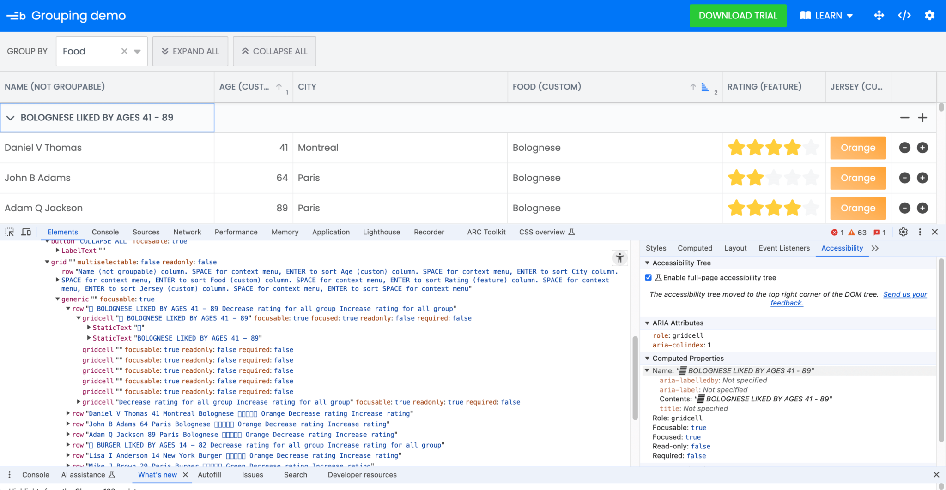This screenshot has height=490, width=946.
Task: Open the LEARN dropdown menu
Action: pyautogui.click(x=826, y=16)
